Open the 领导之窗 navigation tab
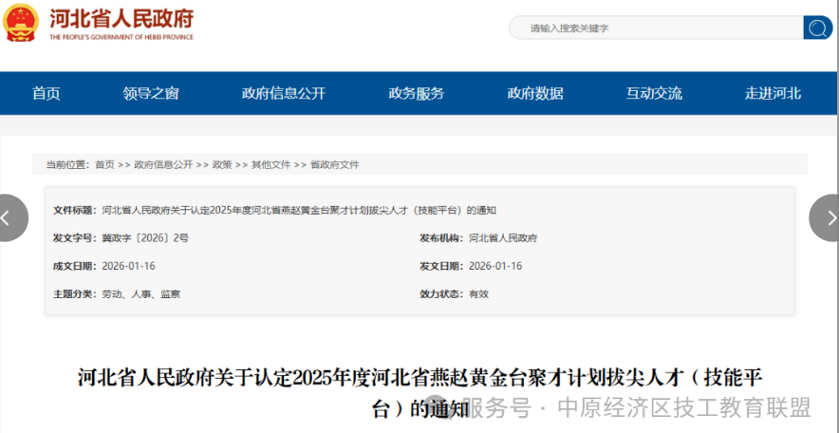 click(x=150, y=93)
